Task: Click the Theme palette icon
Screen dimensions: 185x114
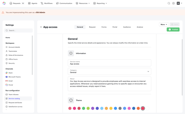Action: click(71, 100)
